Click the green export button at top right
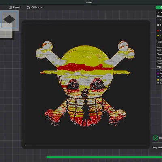162x162 pixels. pos(159,7)
